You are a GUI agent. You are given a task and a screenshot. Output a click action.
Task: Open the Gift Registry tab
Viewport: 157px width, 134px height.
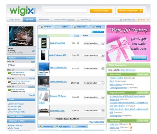point(63,126)
